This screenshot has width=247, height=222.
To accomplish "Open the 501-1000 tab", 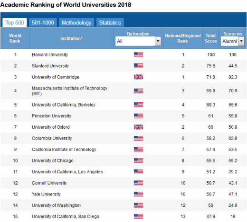I will coord(43,23).
